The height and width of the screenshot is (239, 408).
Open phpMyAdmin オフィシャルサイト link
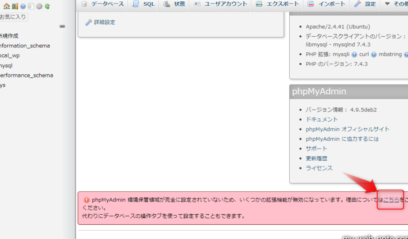[347, 129]
